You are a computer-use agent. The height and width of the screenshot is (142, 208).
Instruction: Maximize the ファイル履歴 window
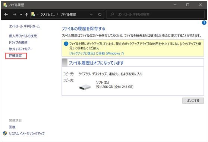point(187,5)
